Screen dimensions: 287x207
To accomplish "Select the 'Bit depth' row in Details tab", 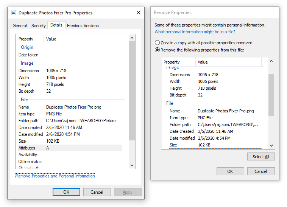I will click(x=70, y=91).
